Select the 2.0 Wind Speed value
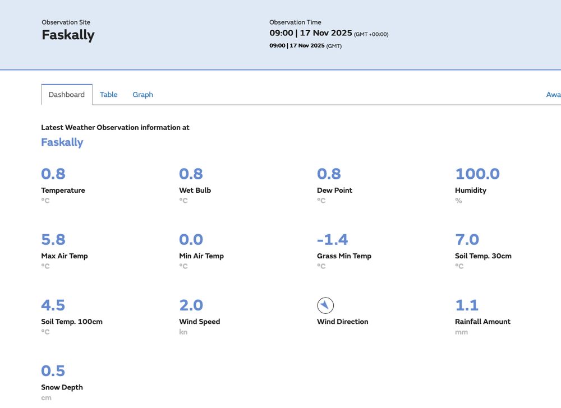 click(x=191, y=305)
